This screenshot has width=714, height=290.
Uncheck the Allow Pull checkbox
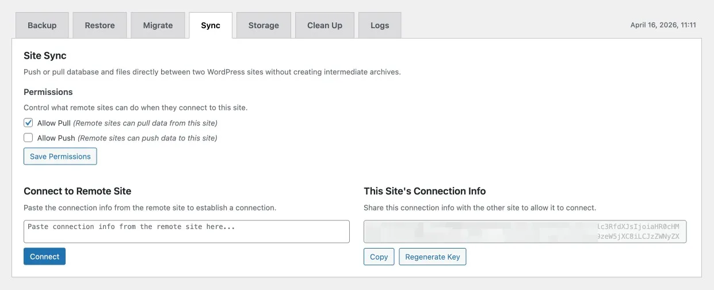tap(28, 123)
